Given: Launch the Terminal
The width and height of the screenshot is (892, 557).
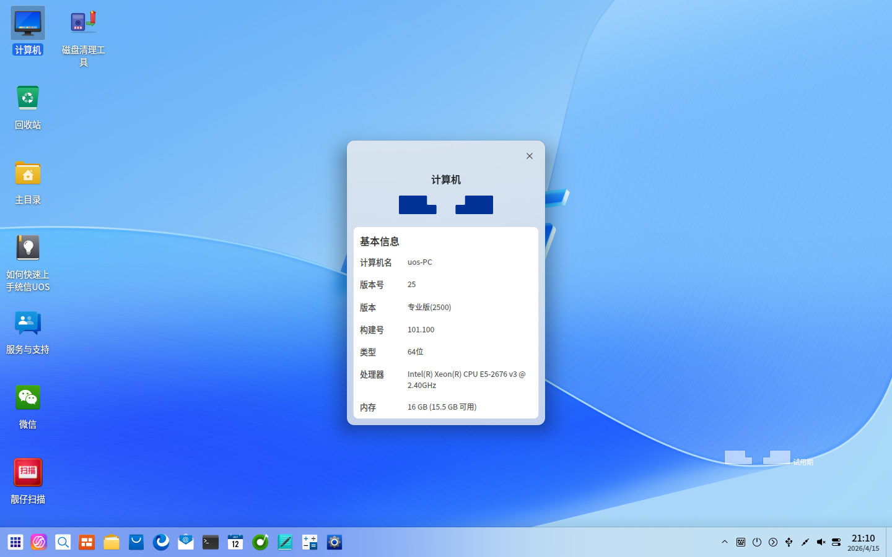Looking at the screenshot, I should tap(210, 542).
